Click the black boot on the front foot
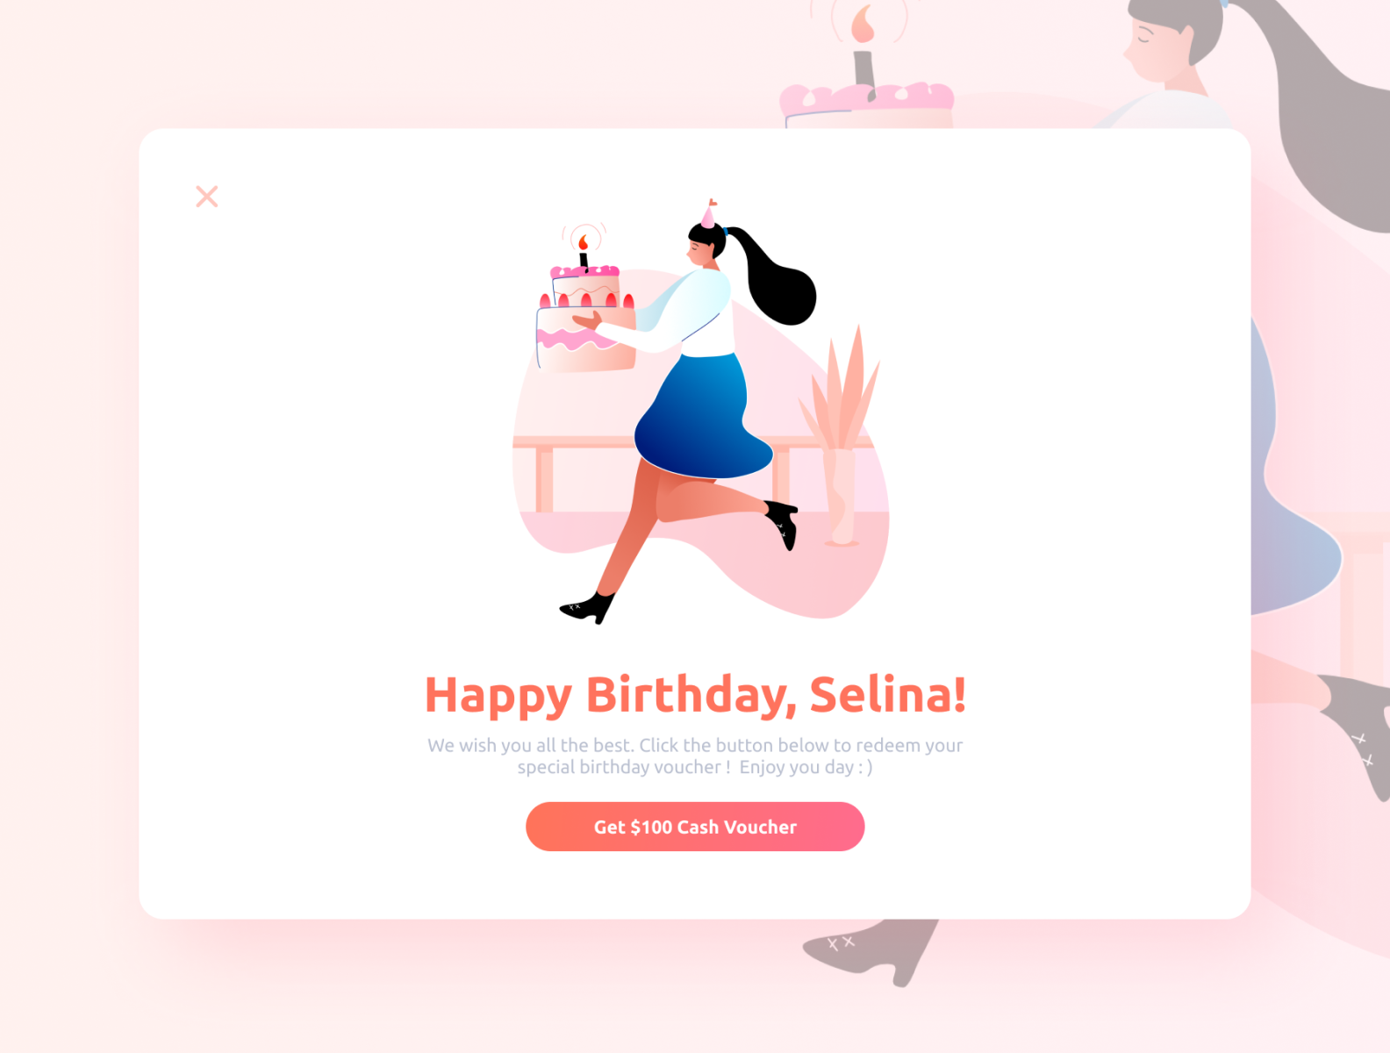This screenshot has width=1390, height=1053. click(x=588, y=607)
